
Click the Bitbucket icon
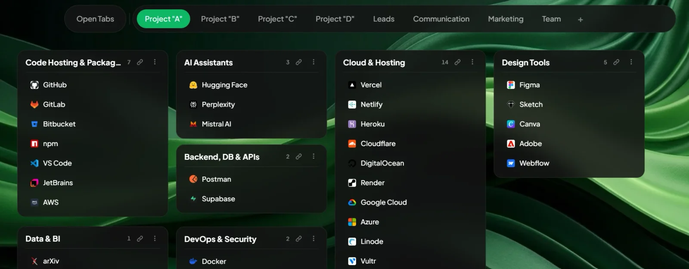(x=34, y=124)
